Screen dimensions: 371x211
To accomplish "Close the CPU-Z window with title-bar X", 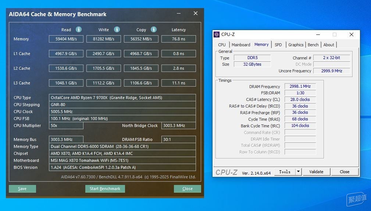I will tap(352, 35).
